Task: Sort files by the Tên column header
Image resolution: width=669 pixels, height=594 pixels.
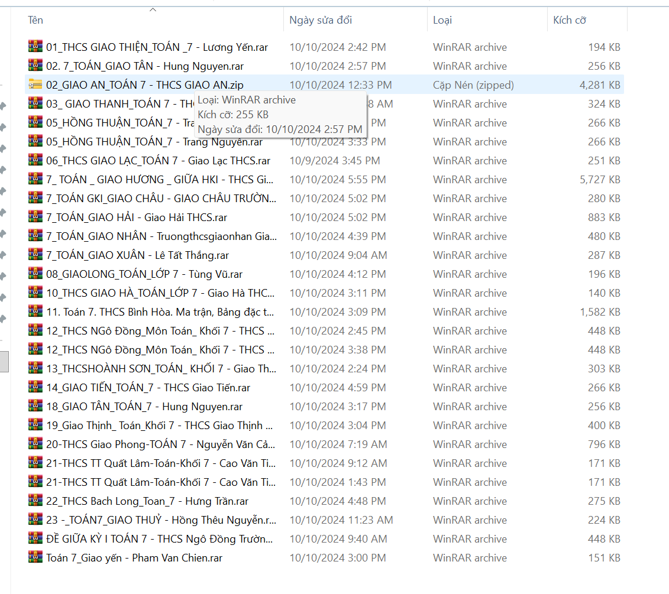Action: (x=35, y=20)
